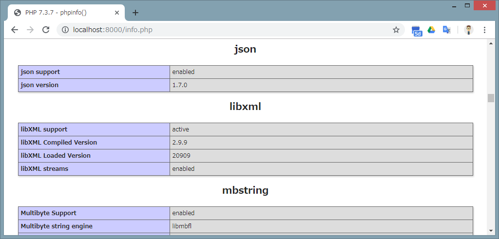Viewport: 499px width, 239px height.
Task: Open the Google Drive extension
Action: click(x=431, y=30)
